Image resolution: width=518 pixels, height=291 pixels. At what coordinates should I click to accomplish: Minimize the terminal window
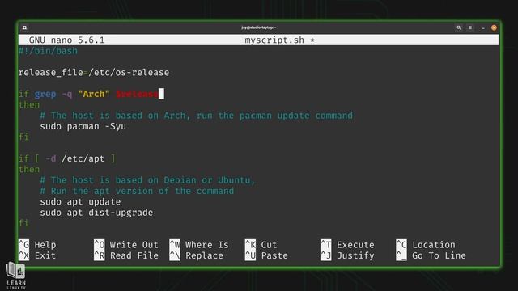(x=483, y=28)
